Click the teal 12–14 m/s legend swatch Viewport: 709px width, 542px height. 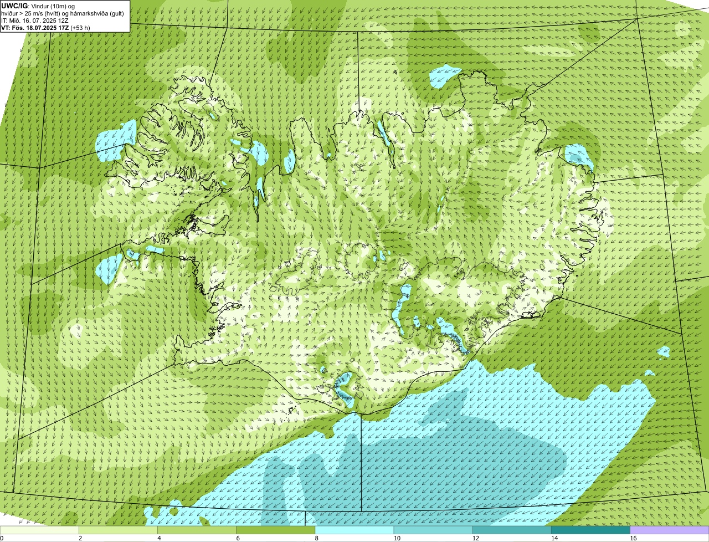[512, 530]
